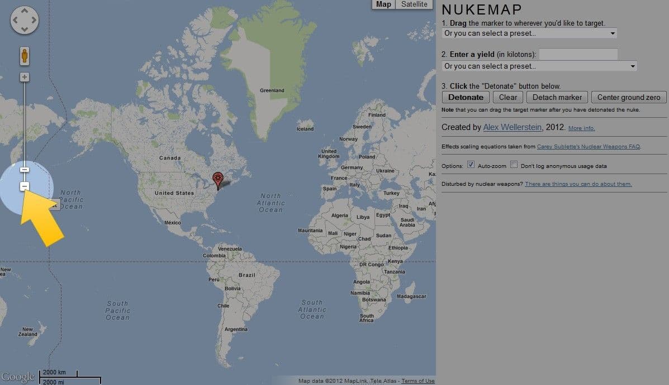Pan the map left with arrow control
669x385 pixels.
(x=15, y=20)
